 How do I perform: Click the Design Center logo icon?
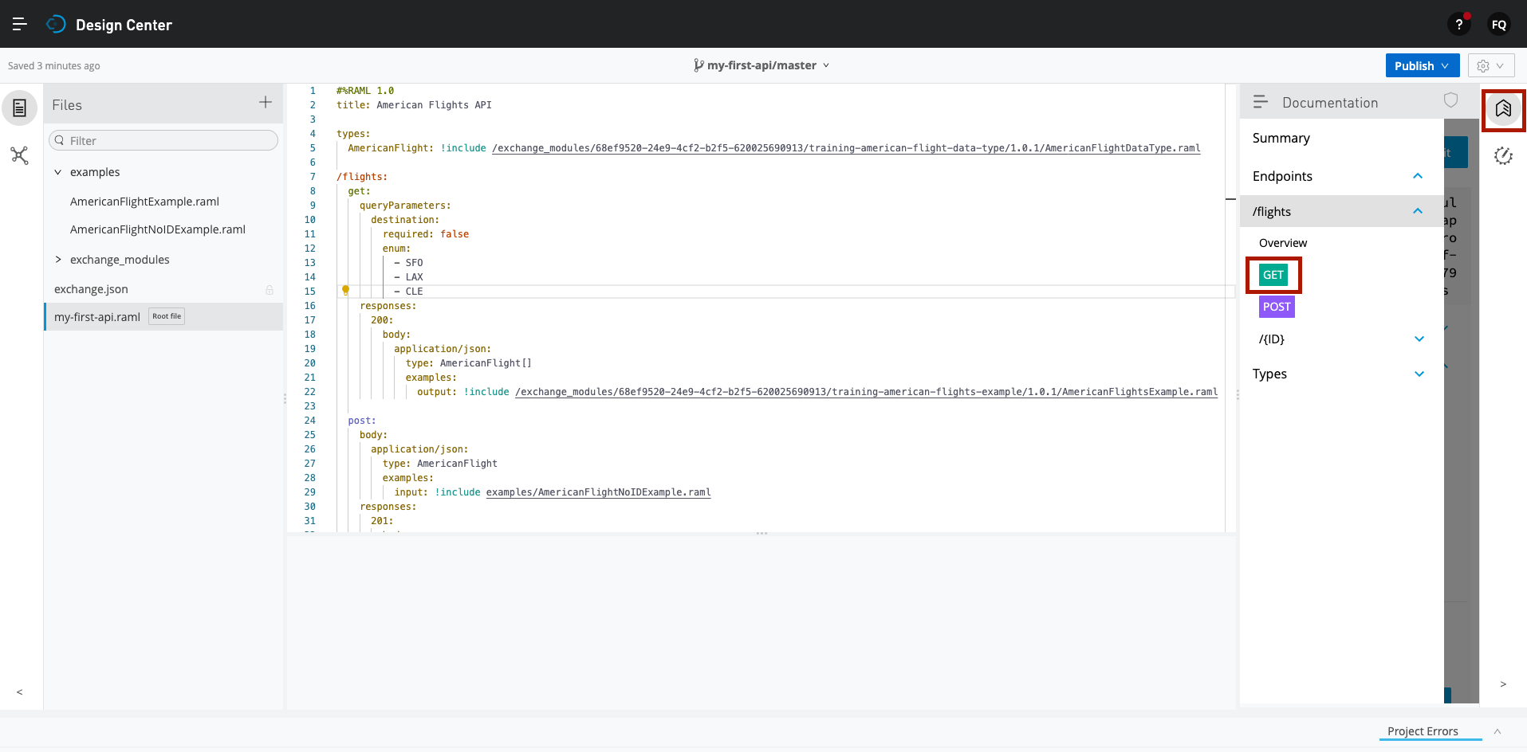(x=56, y=24)
